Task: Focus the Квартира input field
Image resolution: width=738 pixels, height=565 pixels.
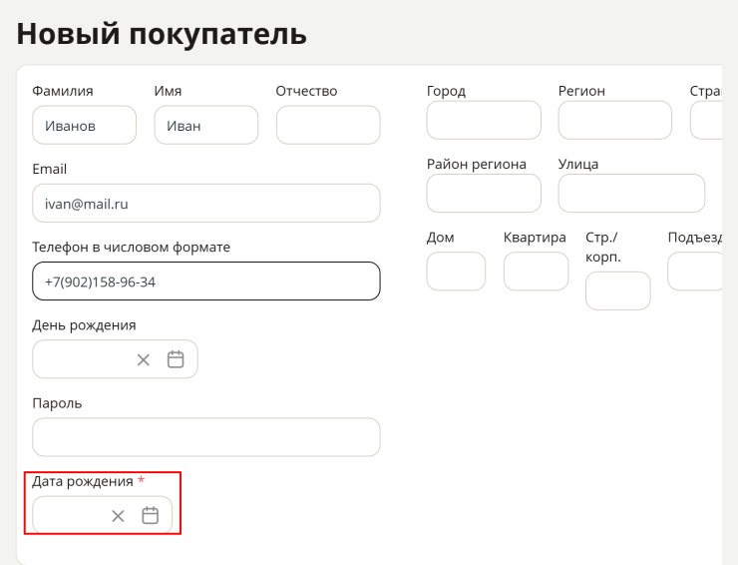Action: pyautogui.click(x=537, y=272)
